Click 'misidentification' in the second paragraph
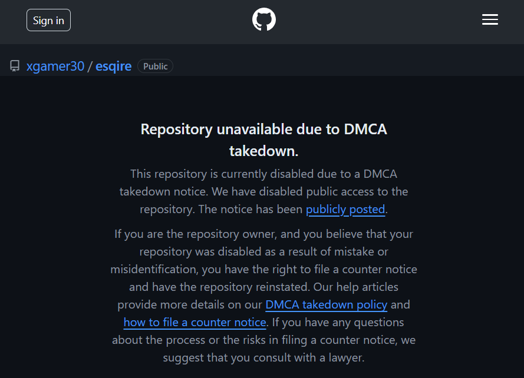The image size is (524, 378). [156, 269]
